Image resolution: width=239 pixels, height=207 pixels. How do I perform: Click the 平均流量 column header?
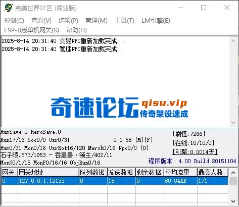tap(180, 172)
